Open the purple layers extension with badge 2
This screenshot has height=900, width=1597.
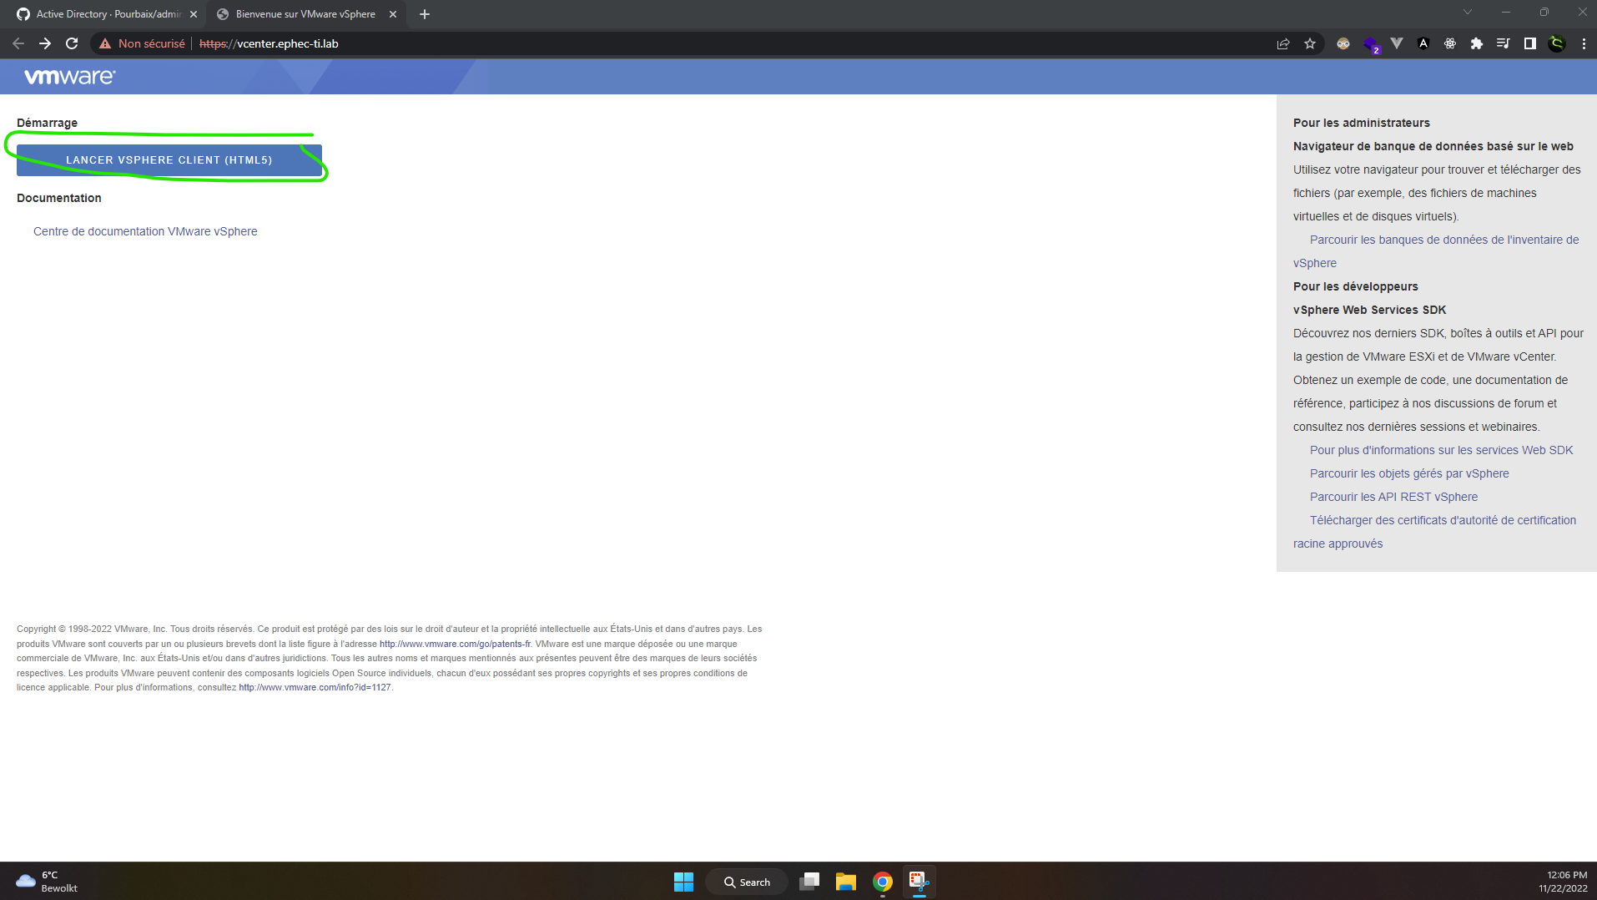point(1371,44)
